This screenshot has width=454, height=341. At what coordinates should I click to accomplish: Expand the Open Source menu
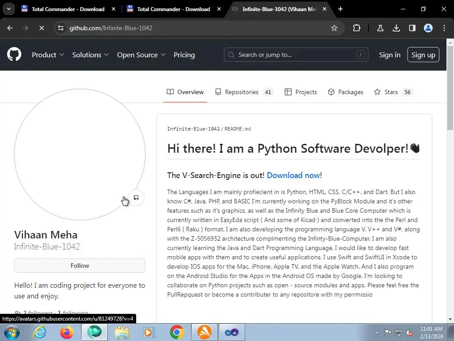(141, 55)
